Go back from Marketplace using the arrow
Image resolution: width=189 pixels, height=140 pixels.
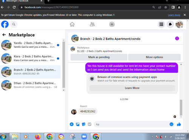4,35
